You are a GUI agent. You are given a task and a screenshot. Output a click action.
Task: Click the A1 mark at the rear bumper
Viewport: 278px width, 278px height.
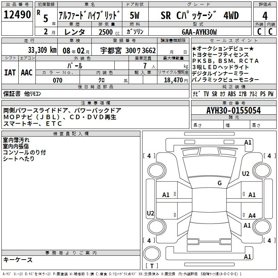(x=247, y=257)
